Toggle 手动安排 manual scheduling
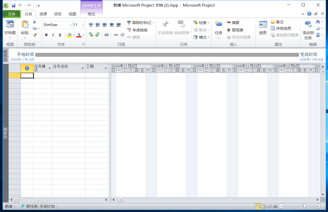Image resolution: width=328 pixels, height=212 pixels. click(x=165, y=28)
